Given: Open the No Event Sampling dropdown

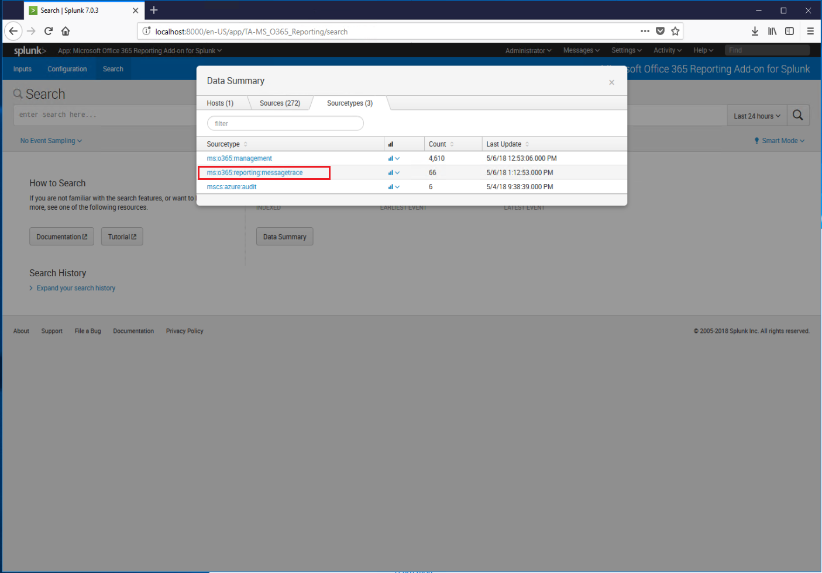Looking at the screenshot, I should click(x=50, y=140).
